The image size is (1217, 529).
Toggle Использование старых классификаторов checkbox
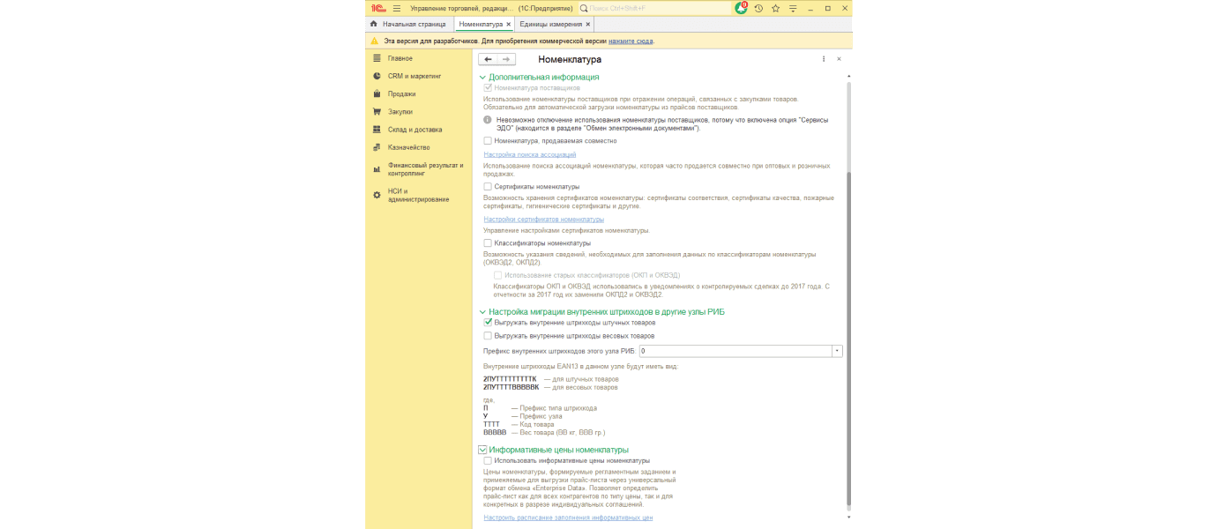tap(498, 275)
